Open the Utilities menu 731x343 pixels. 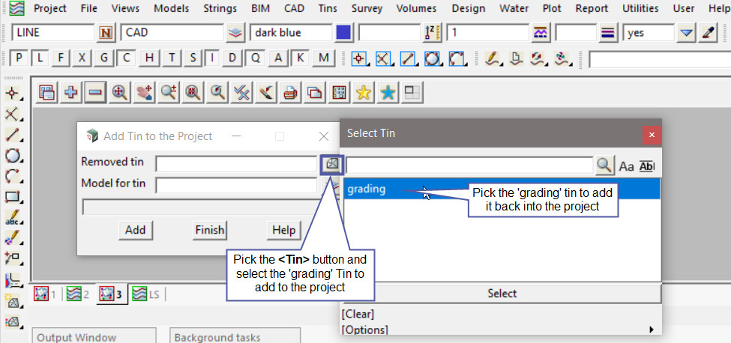click(640, 8)
